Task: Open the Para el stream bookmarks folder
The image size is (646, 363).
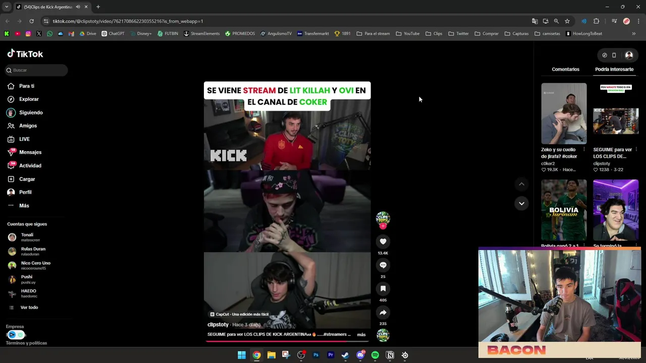Action: (373, 34)
